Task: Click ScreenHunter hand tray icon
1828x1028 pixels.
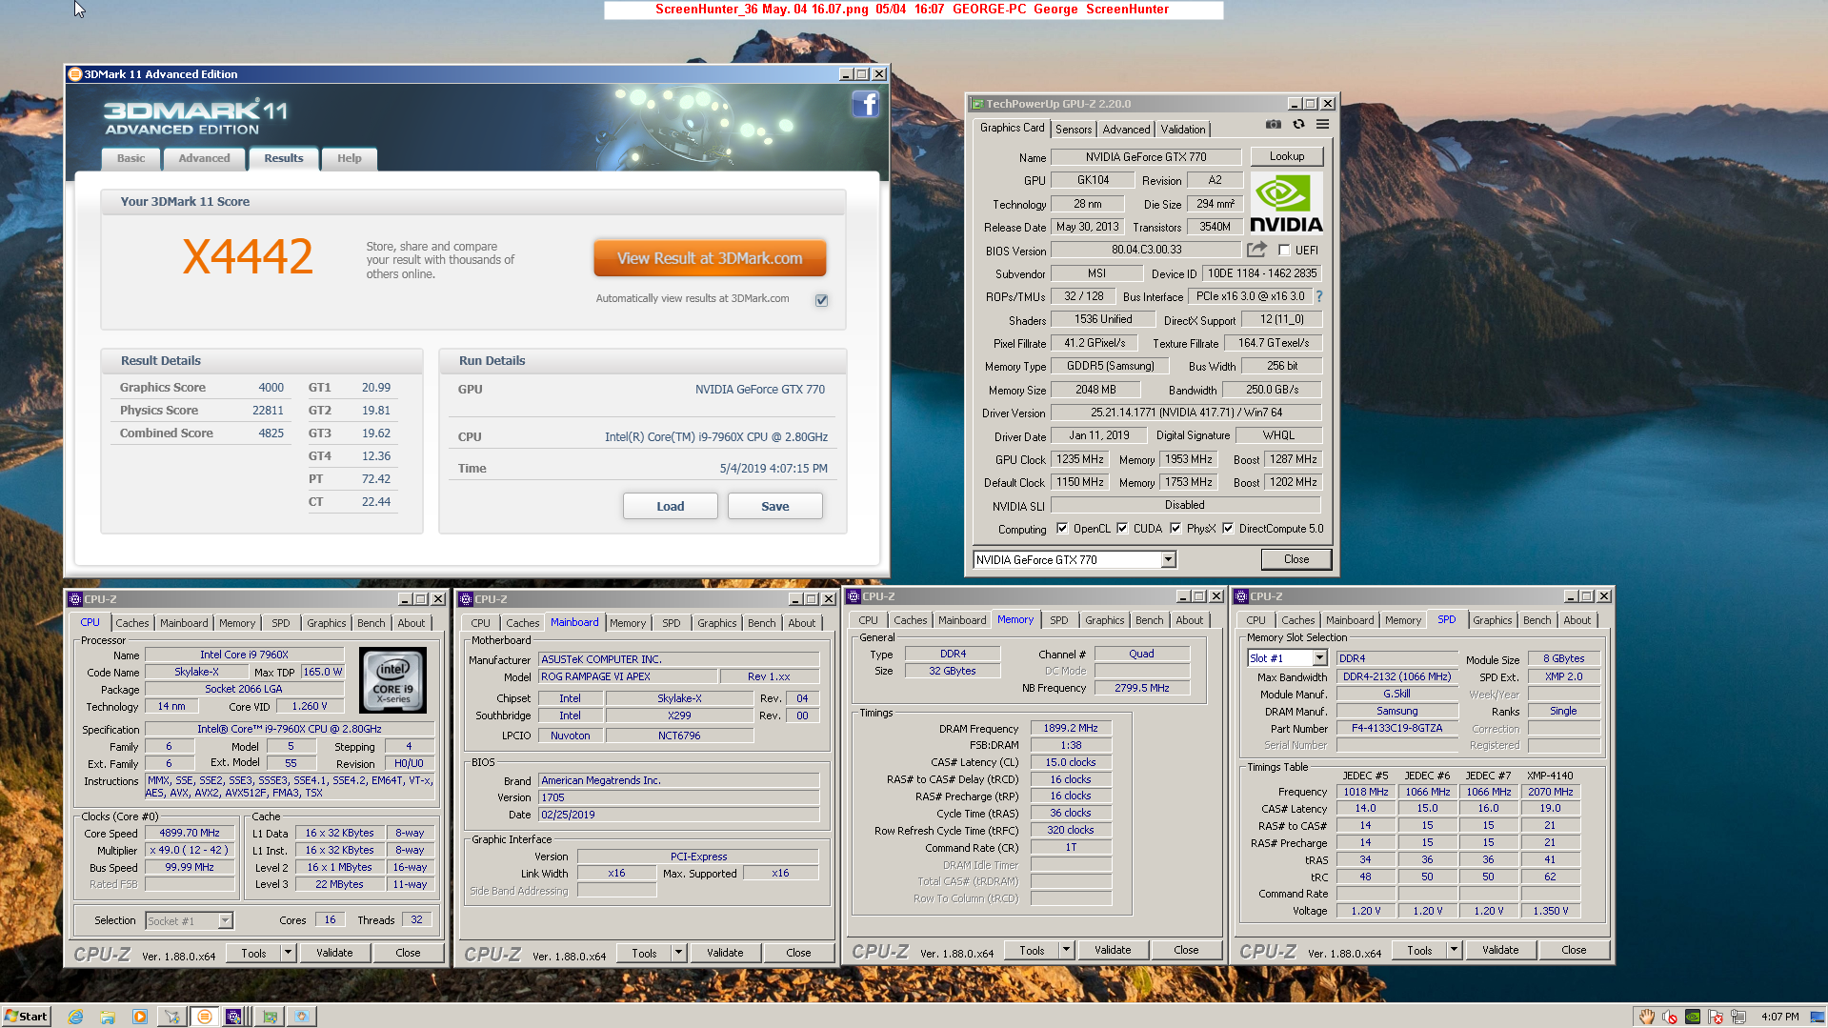Action: (x=1647, y=1017)
